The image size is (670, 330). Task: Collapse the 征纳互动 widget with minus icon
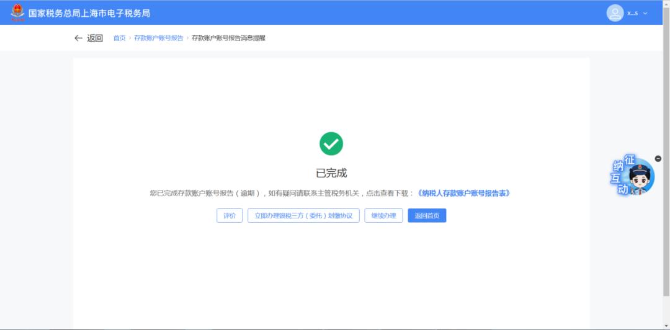(658, 159)
